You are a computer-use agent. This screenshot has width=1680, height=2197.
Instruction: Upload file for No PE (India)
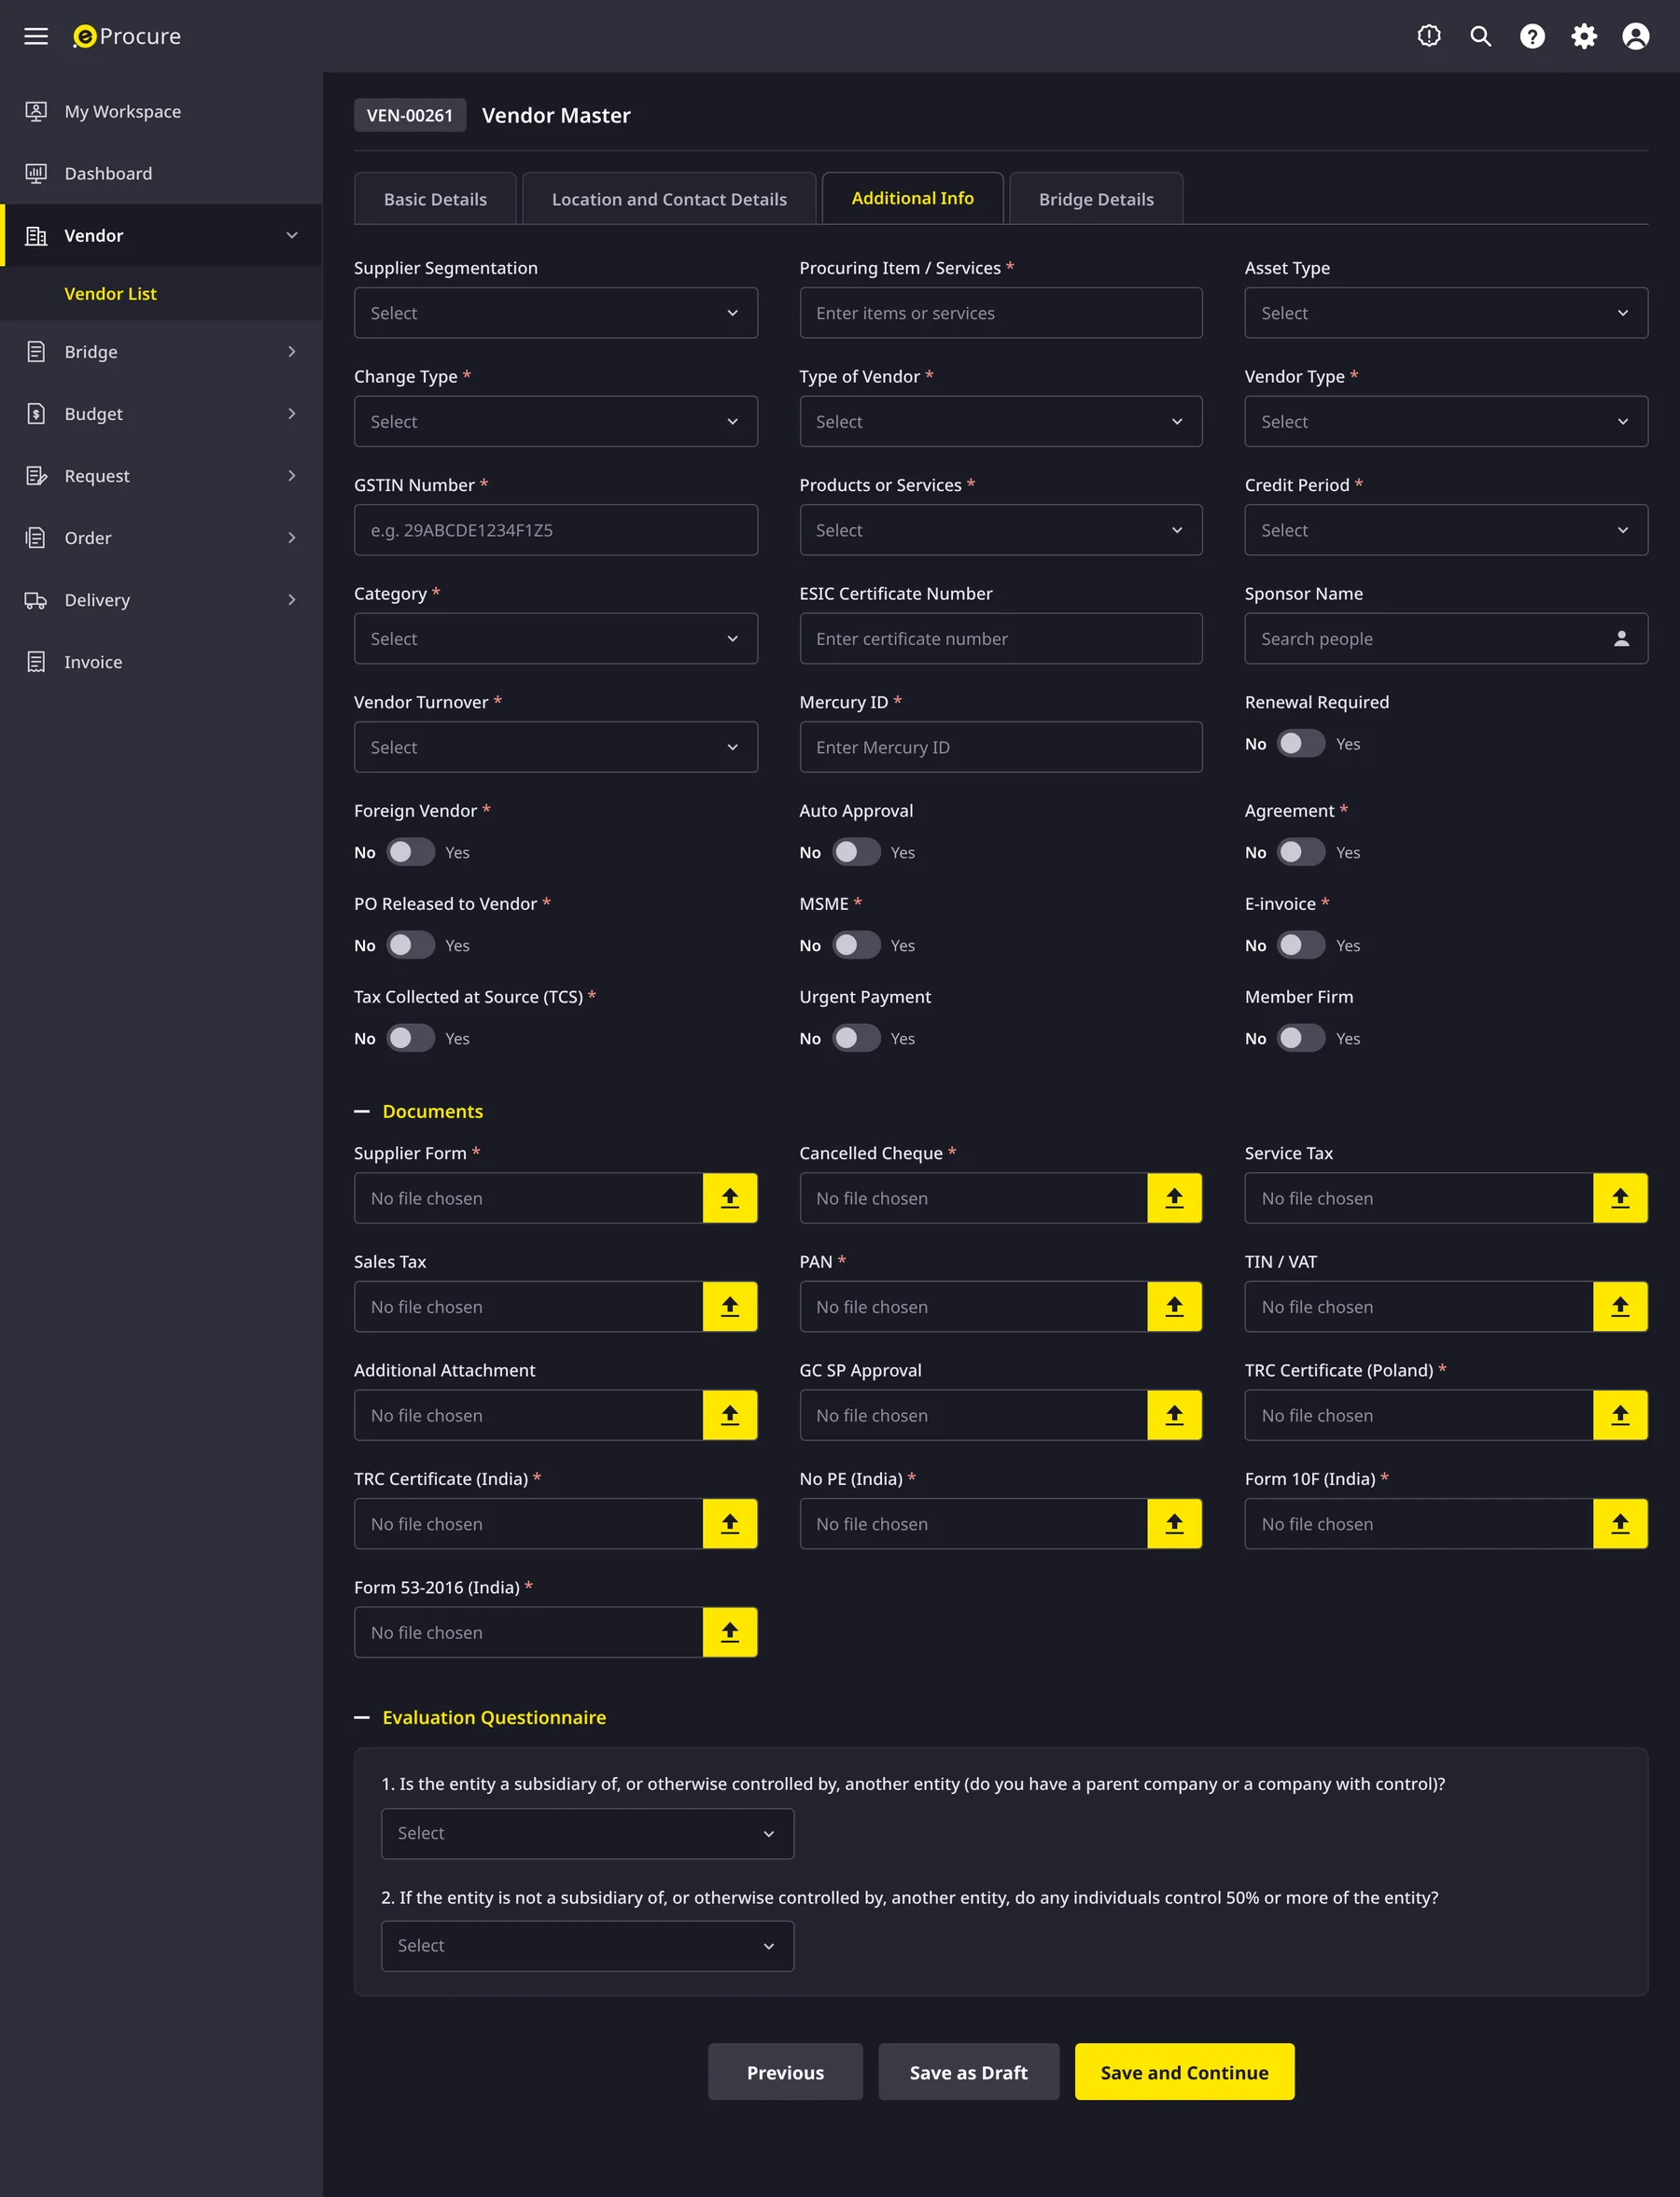(x=1174, y=1524)
